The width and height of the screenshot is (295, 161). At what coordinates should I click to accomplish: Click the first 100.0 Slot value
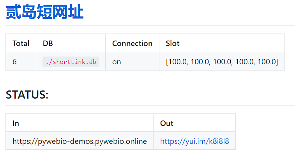tap(177, 62)
